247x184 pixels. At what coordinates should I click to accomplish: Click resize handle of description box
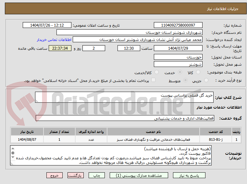[37, 101]
